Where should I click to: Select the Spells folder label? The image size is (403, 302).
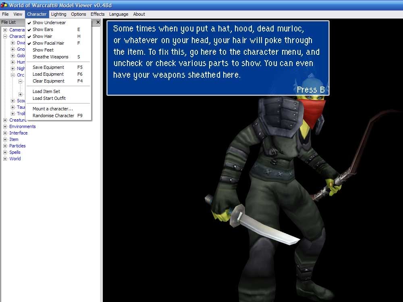coord(15,152)
